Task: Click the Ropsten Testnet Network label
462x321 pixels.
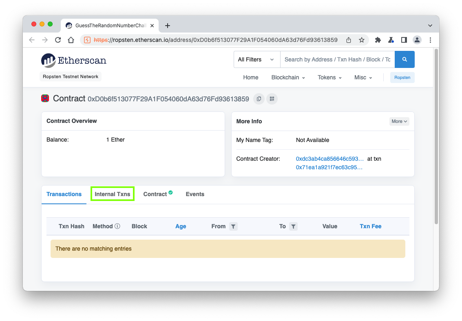Action: (71, 76)
